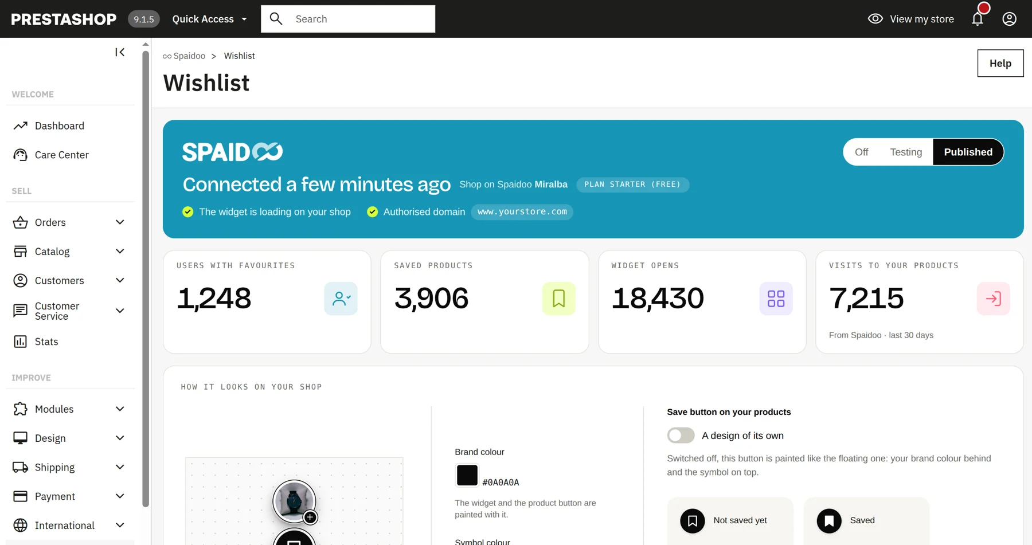Click the search magnifier icon
The height and width of the screenshot is (545, 1032).
[276, 19]
